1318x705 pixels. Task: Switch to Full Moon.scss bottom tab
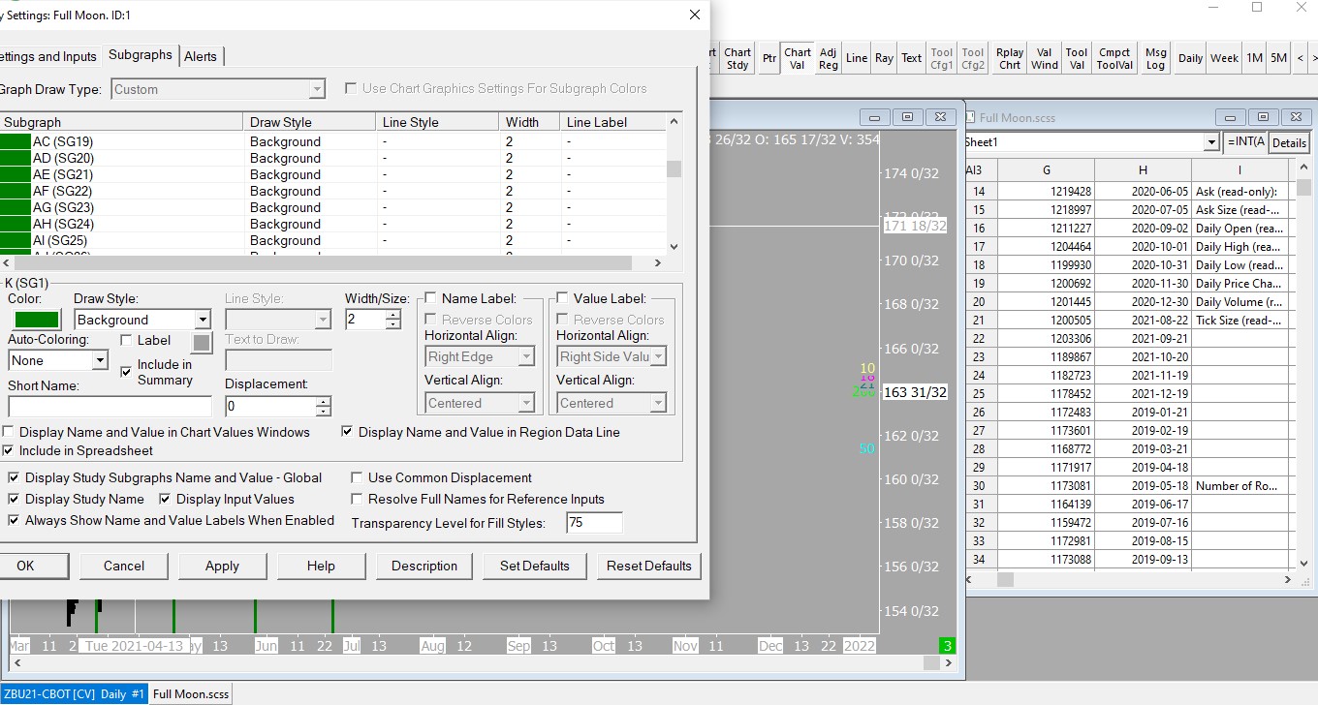[x=191, y=693]
